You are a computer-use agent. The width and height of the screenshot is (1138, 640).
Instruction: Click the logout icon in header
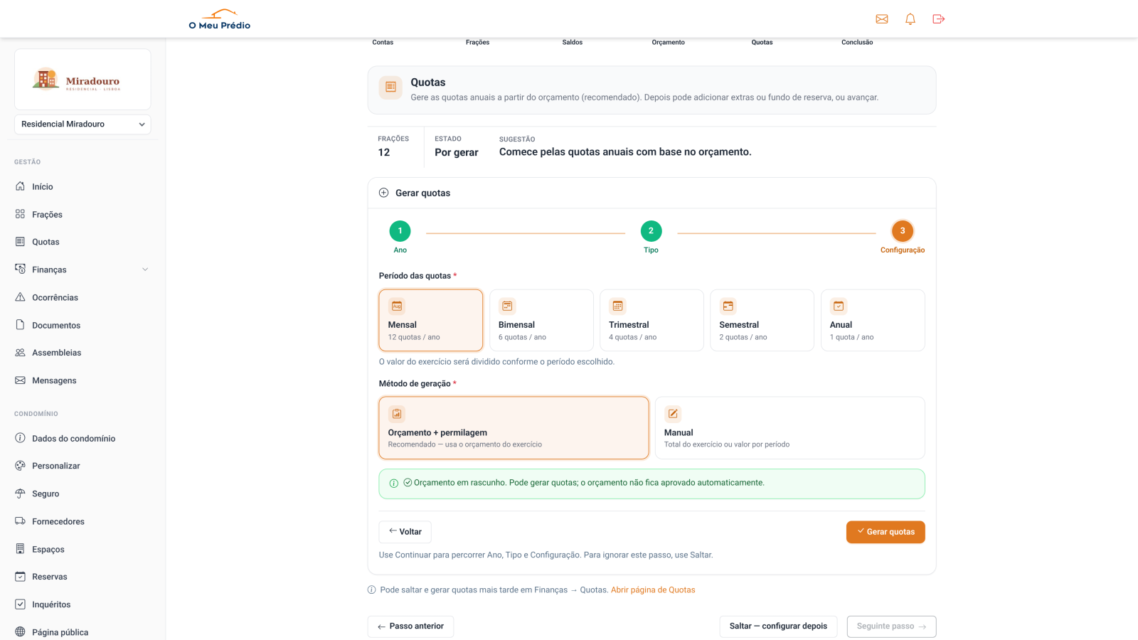[939, 19]
